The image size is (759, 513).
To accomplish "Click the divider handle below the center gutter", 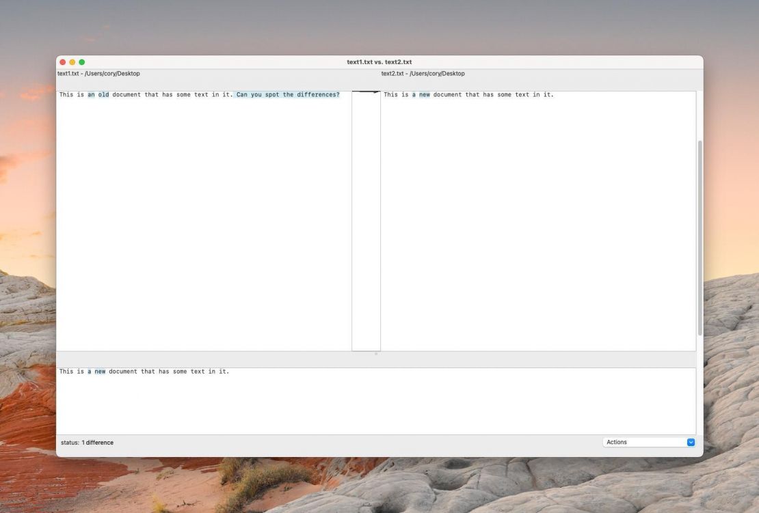I will (x=375, y=353).
